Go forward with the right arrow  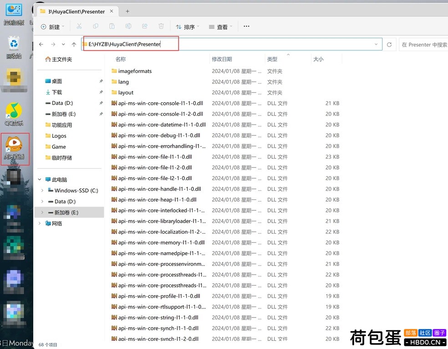point(53,44)
